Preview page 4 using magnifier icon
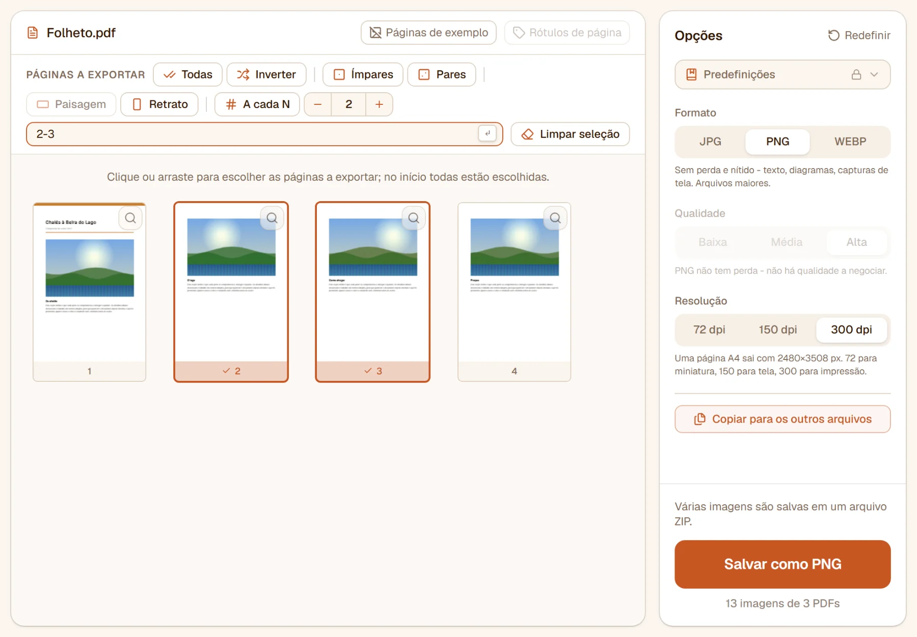 point(555,218)
